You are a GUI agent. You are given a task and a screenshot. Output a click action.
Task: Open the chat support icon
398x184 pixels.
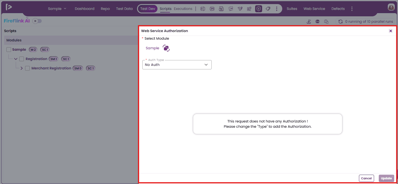[326, 22]
